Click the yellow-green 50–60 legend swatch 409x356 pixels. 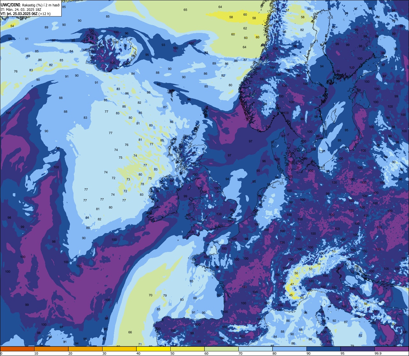(x=188, y=349)
